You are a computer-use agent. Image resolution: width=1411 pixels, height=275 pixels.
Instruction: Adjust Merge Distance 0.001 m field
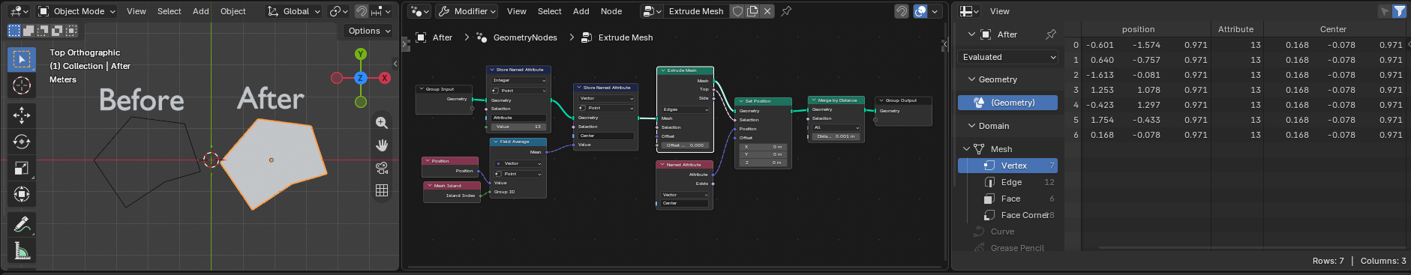(x=836, y=136)
